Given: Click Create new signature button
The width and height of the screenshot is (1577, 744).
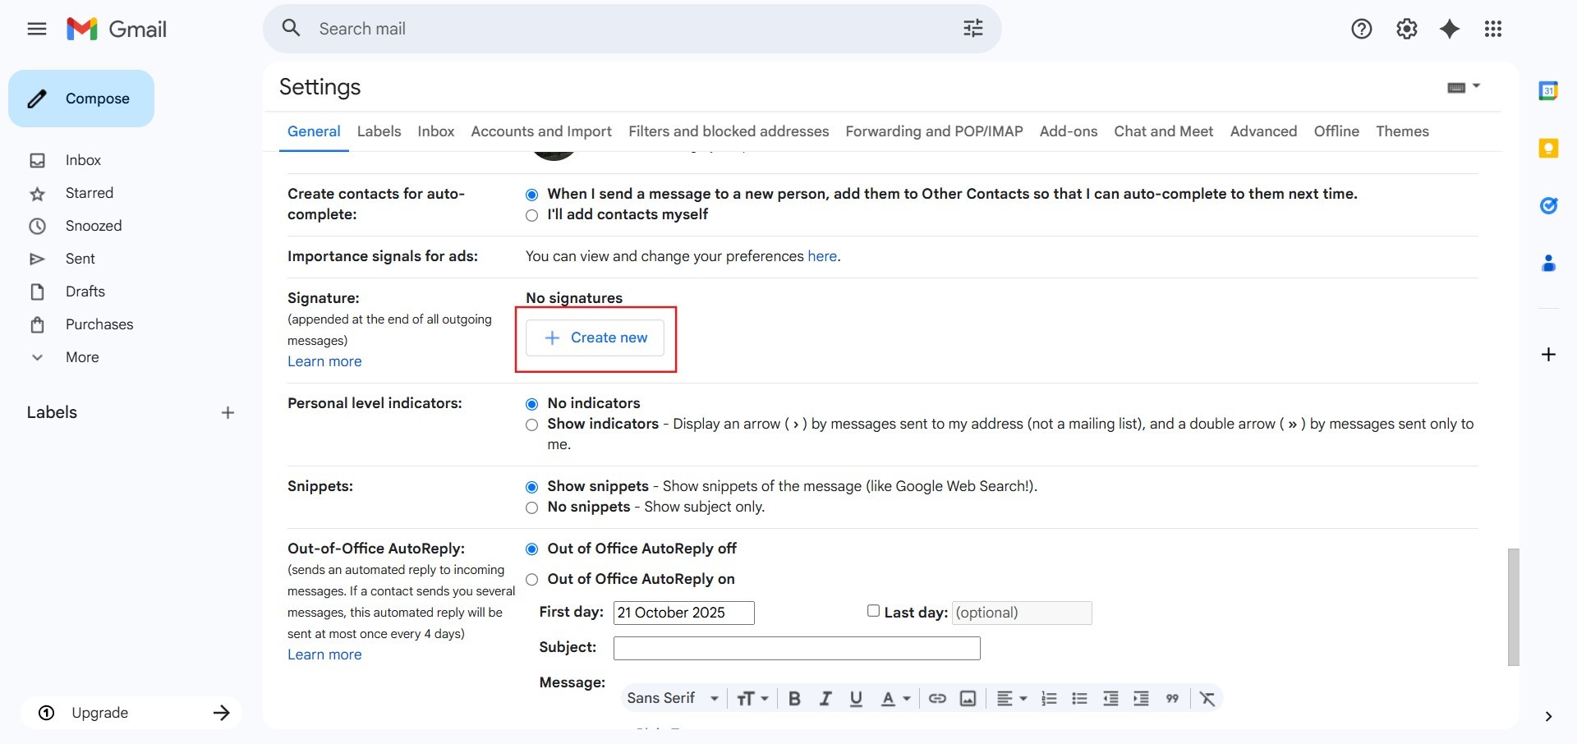Looking at the screenshot, I should coord(595,338).
